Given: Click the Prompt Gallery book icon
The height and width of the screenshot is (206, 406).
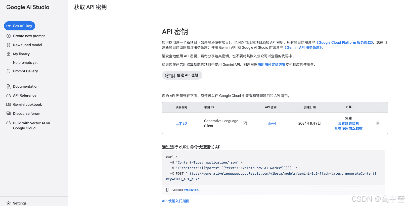Looking at the screenshot, I should click(9, 71).
